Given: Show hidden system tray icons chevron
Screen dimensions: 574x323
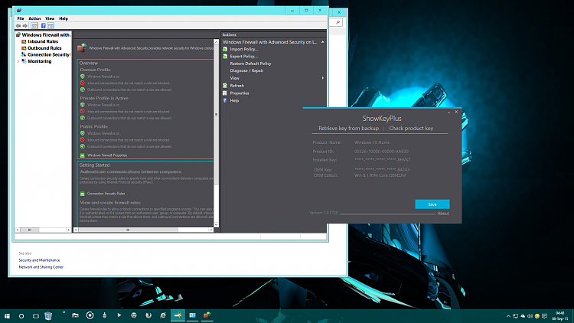Looking at the screenshot, I should click(508, 316).
